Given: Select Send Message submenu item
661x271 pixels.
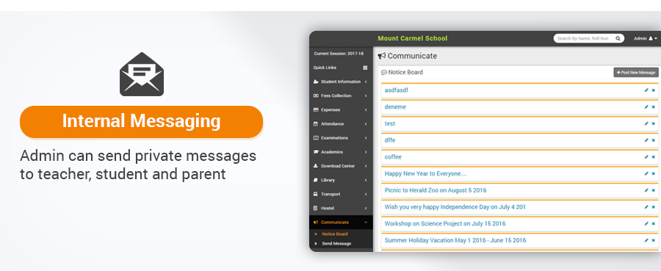Looking at the screenshot, I should coord(336,244).
